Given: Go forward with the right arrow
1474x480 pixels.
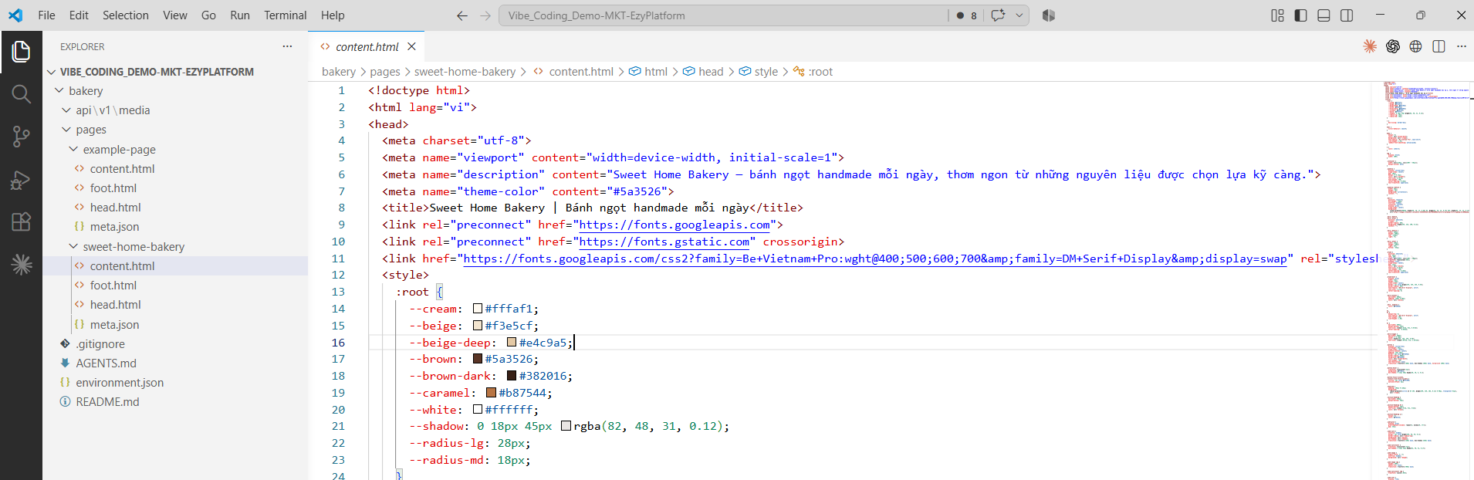Looking at the screenshot, I should point(485,15).
